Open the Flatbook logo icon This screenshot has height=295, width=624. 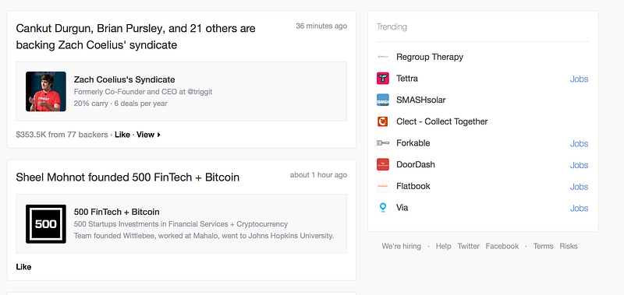point(382,186)
